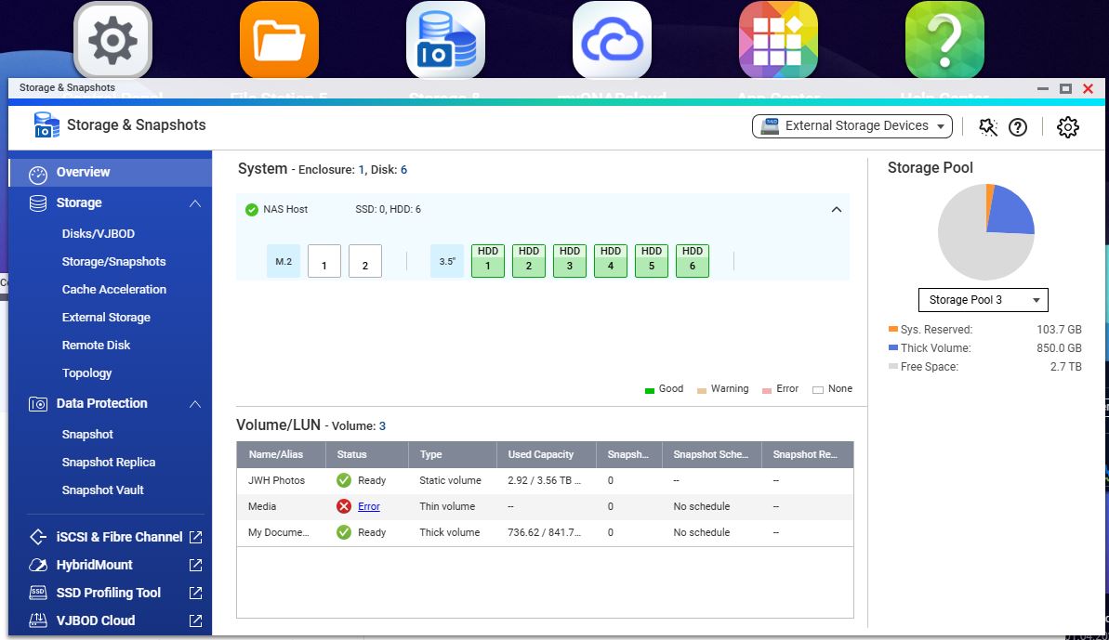Click the help question mark icon
This screenshot has height=640, width=1109.
point(1018,126)
